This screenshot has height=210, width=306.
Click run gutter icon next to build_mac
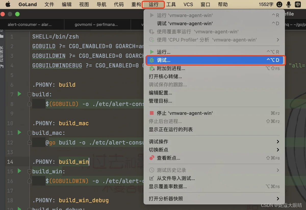[19, 133]
